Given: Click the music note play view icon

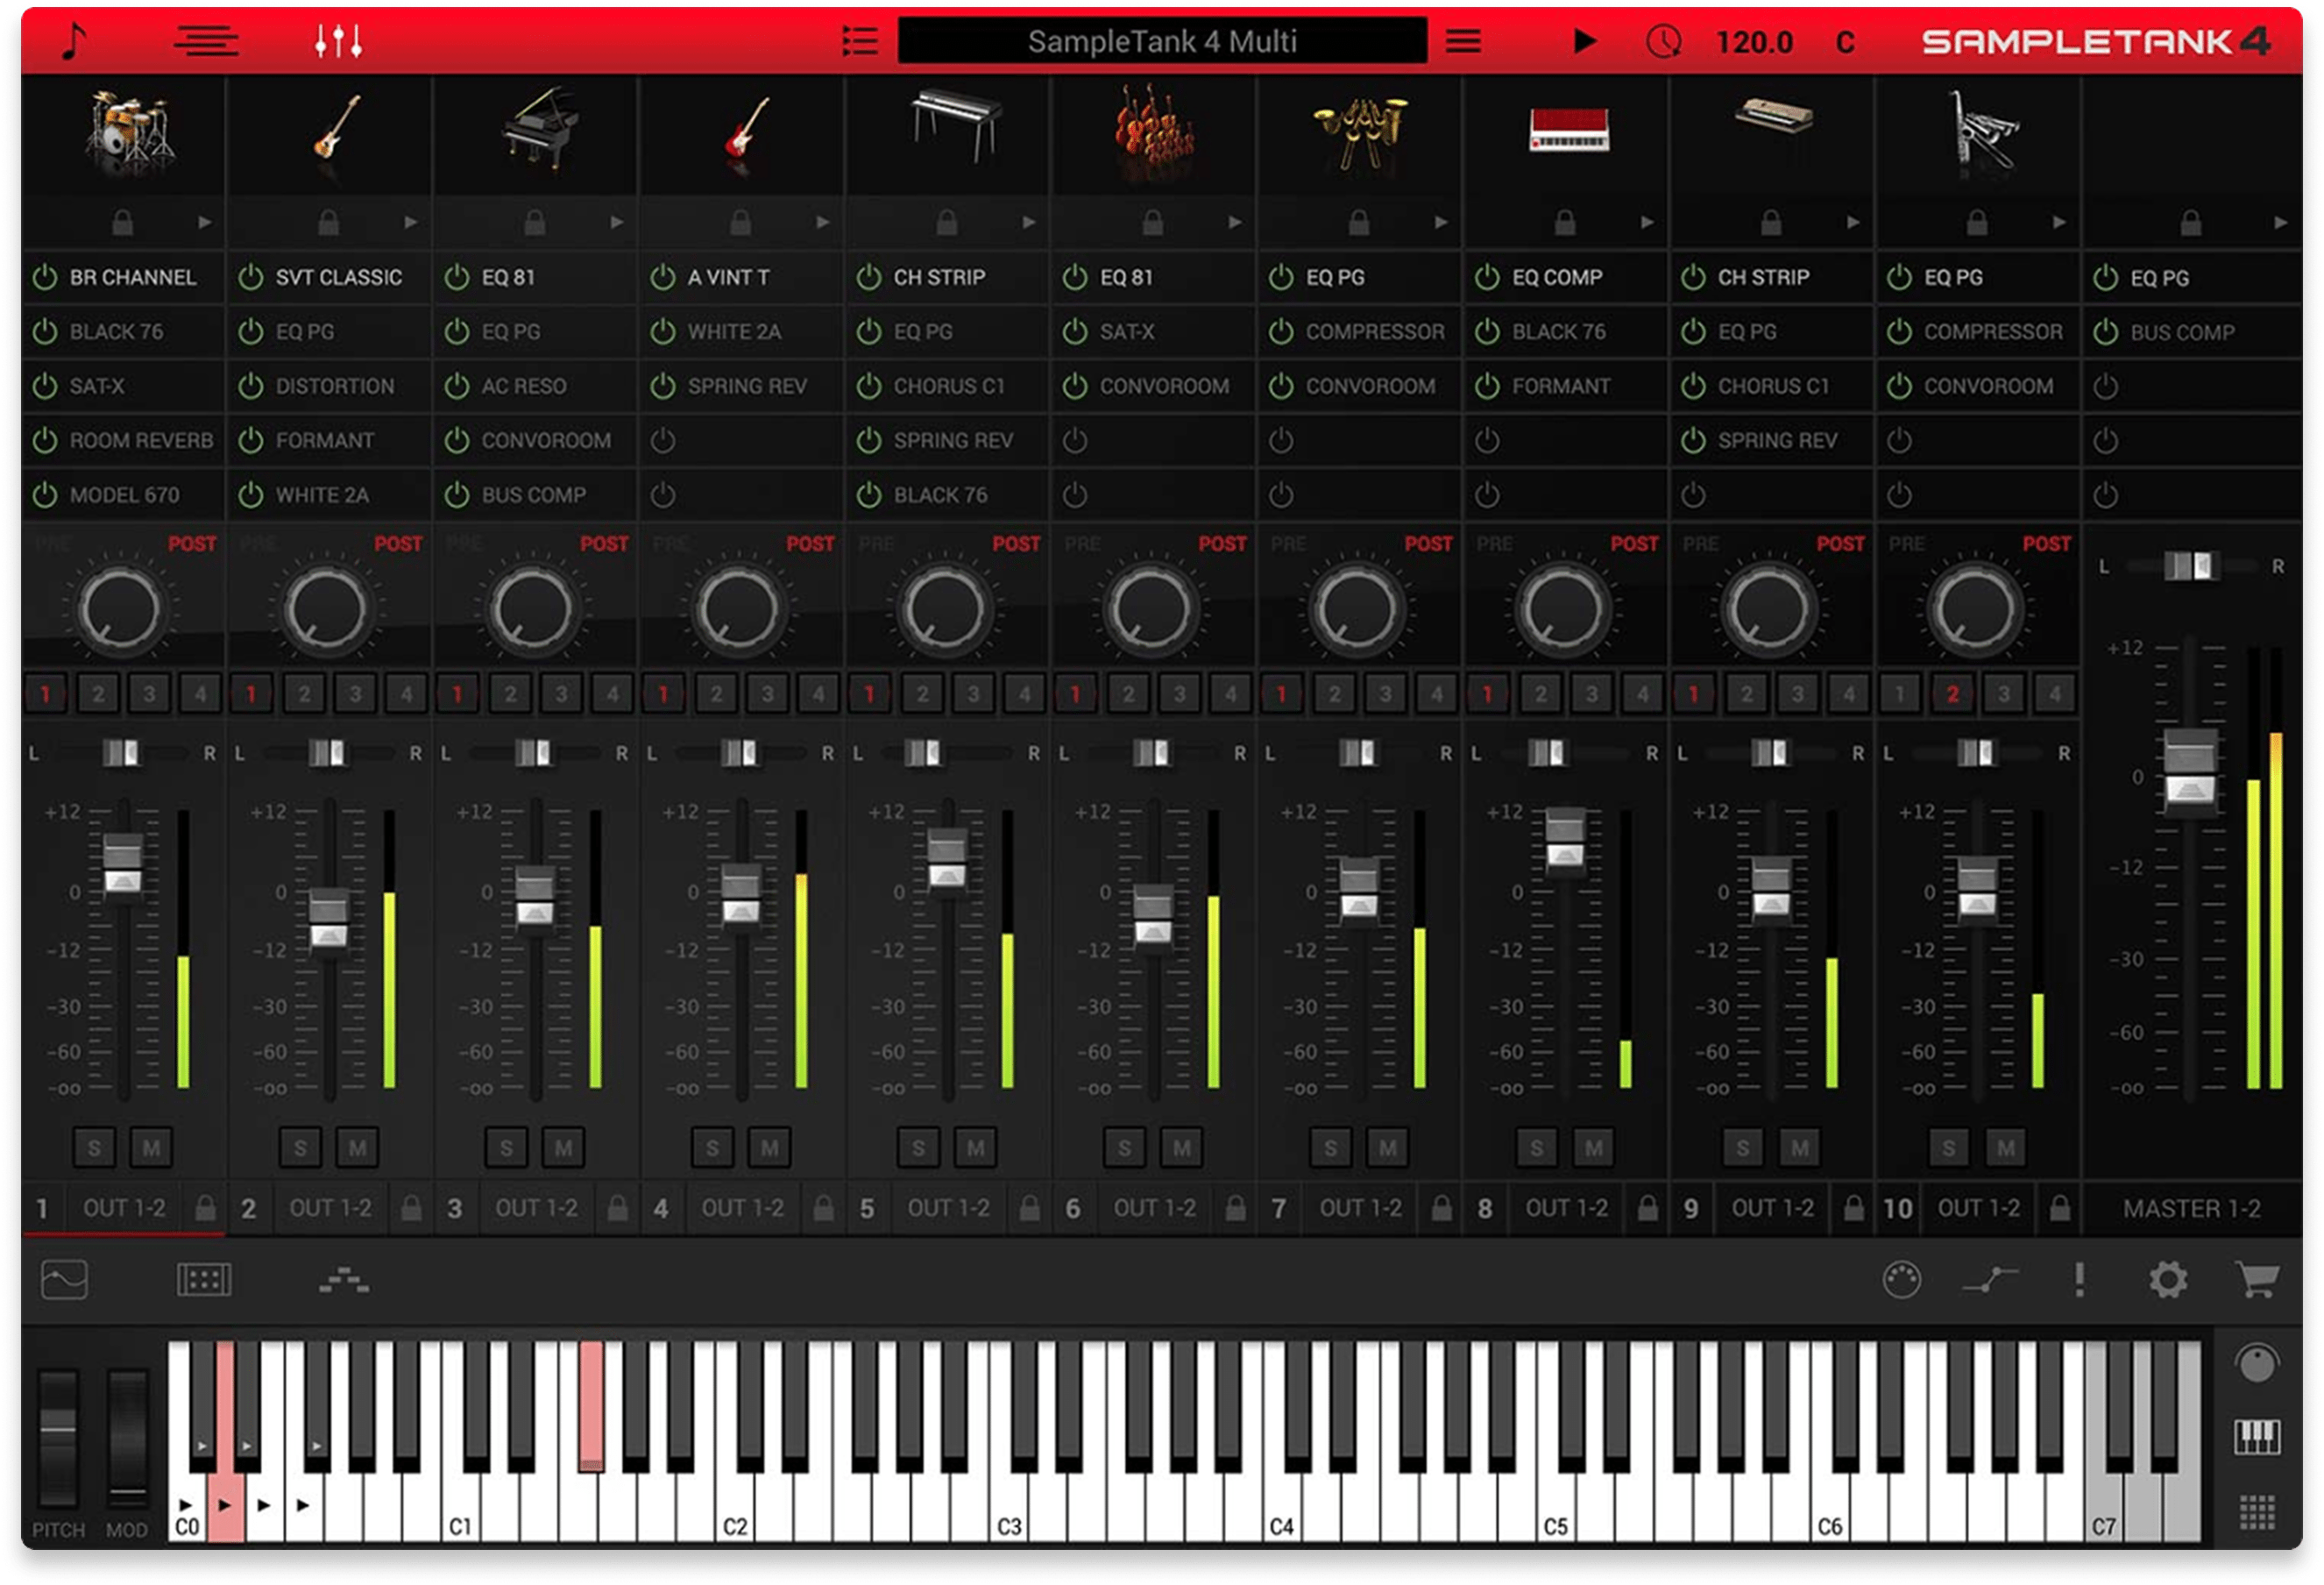Looking at the screenshot, I should 74,42.
